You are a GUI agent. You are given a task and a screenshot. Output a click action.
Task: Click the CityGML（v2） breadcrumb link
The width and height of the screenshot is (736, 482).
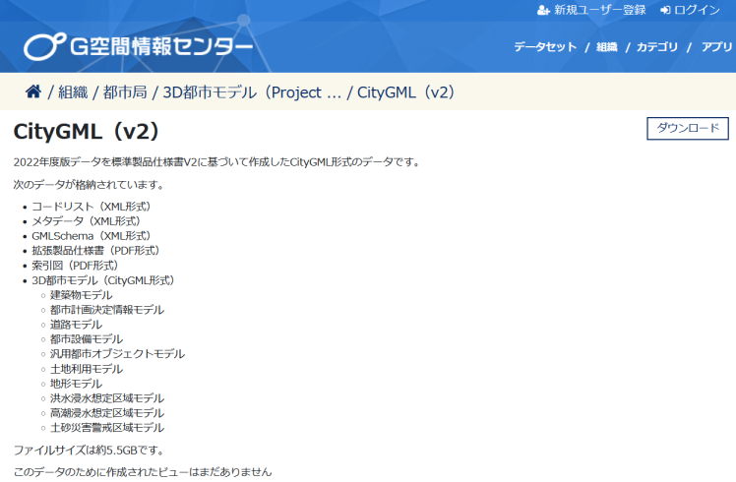coord(405,92)
